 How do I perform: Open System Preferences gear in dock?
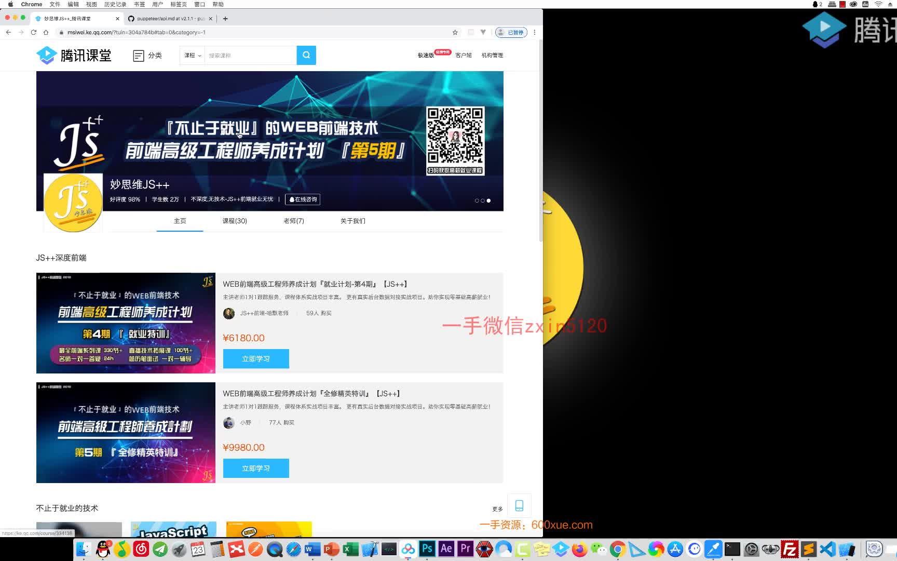coord(752,549)
